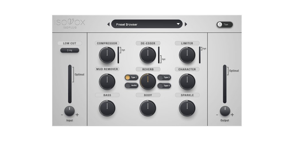This screenshot has width=294, height=141.
Task: Open the Tips help button
Action: tap(224, 25)
